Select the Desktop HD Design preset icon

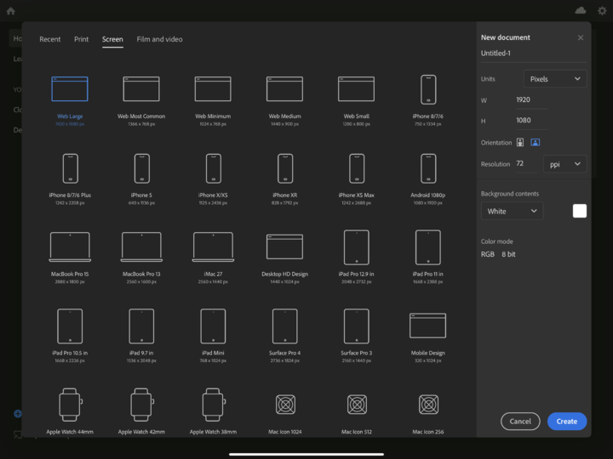point(284,246)
